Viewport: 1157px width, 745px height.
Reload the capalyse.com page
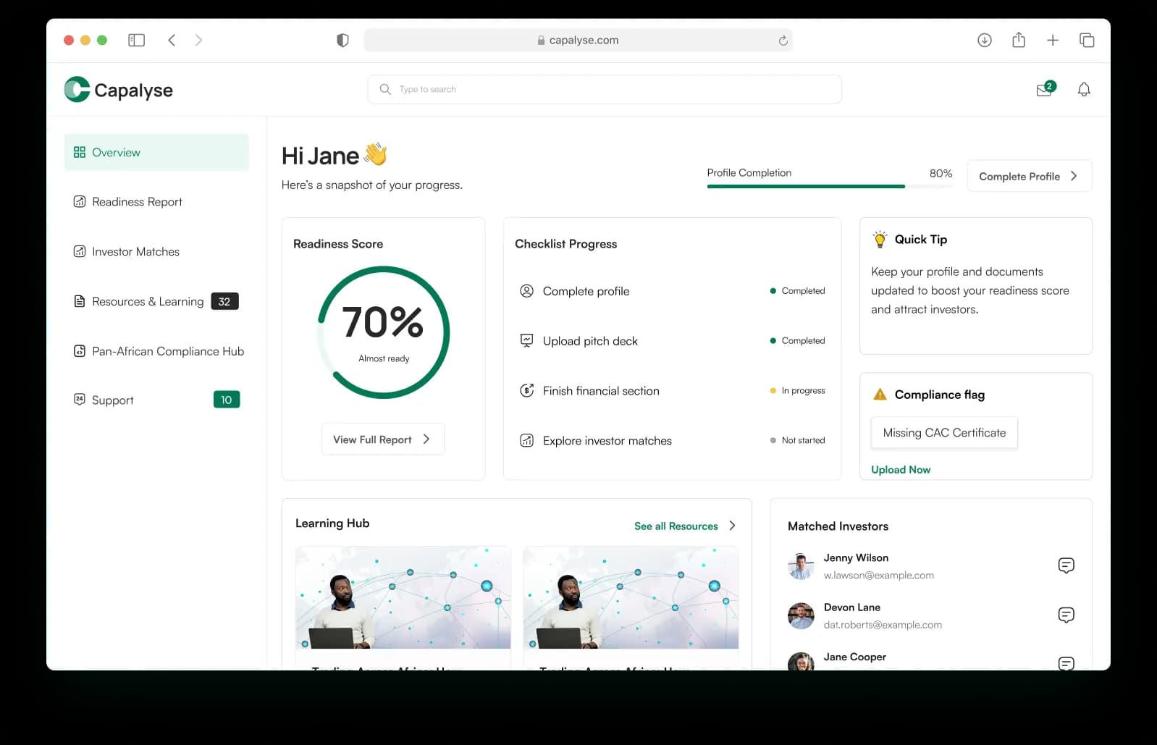(783, 41)
